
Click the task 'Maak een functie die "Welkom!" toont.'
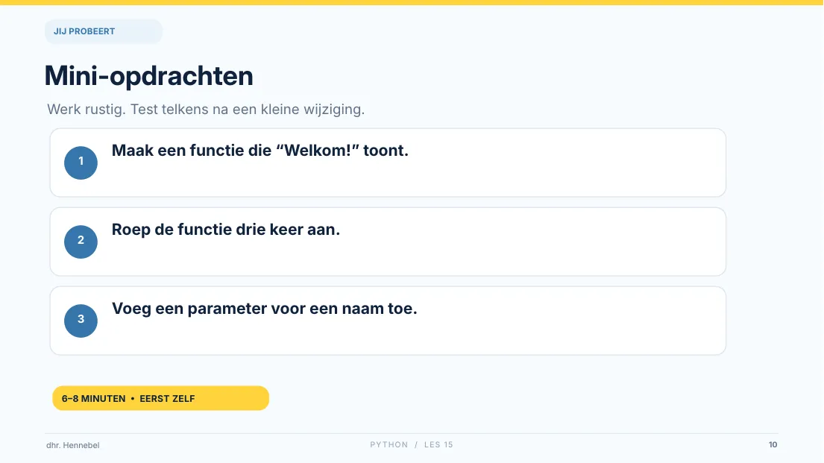260,151
